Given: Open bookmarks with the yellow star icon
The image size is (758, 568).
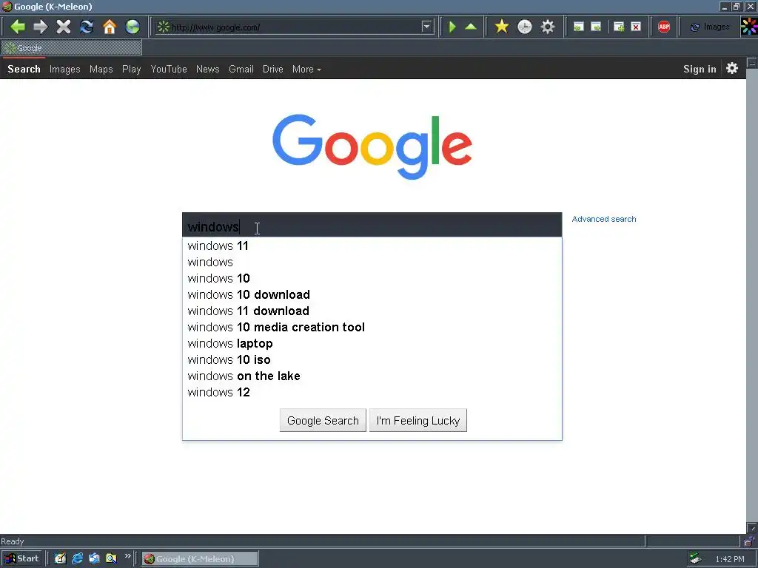Looking at the screenshot, I should coord(502,27).
